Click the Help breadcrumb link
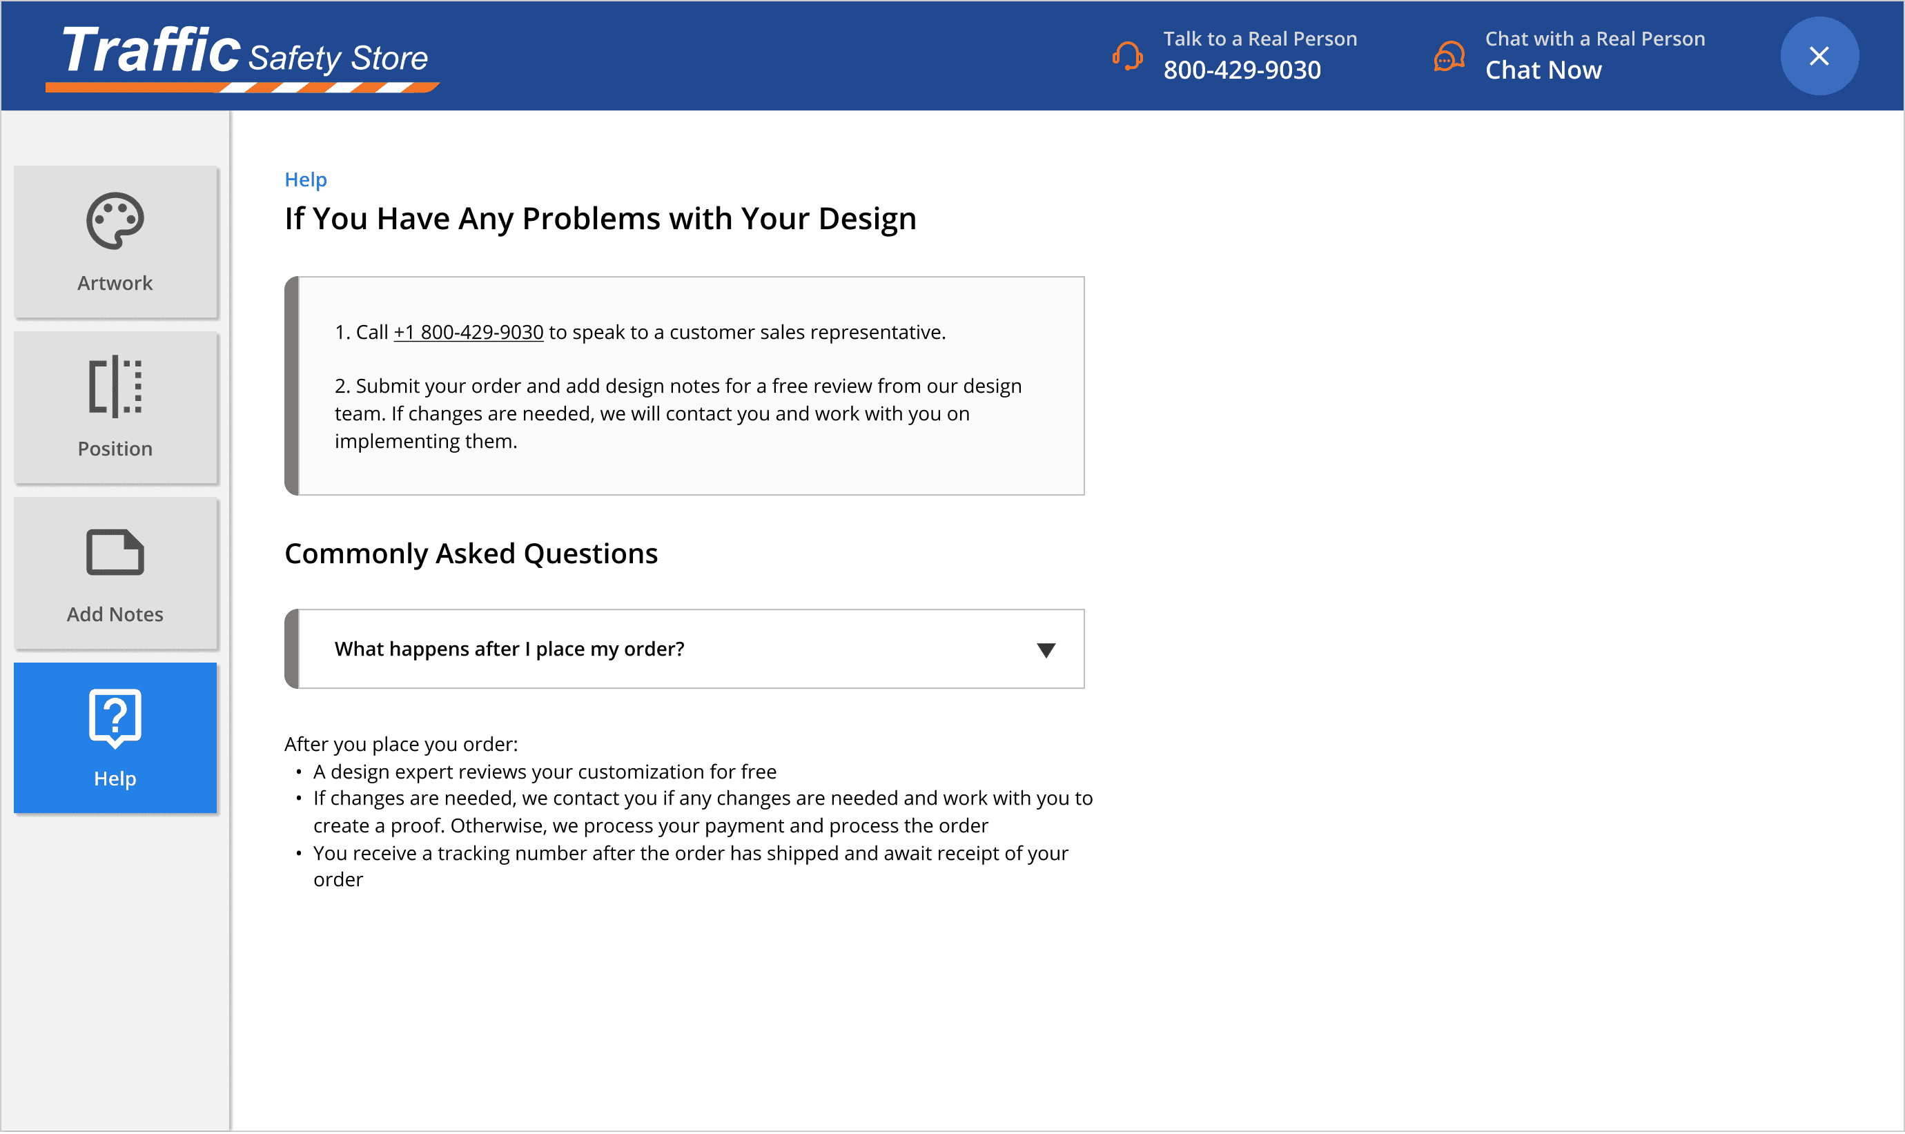The width and height of the screenshot is (1905, 1134). pyautogui.click(x=304, y=179)
